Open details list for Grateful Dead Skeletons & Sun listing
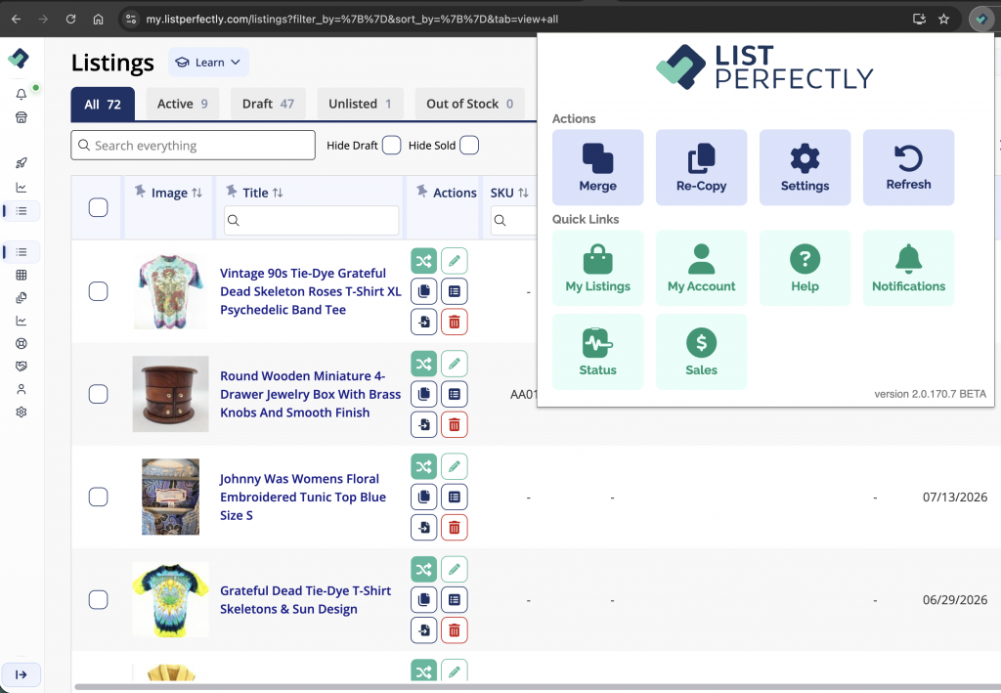The height and width of the screenshot is (693, 1001). [x=454, y=599]
